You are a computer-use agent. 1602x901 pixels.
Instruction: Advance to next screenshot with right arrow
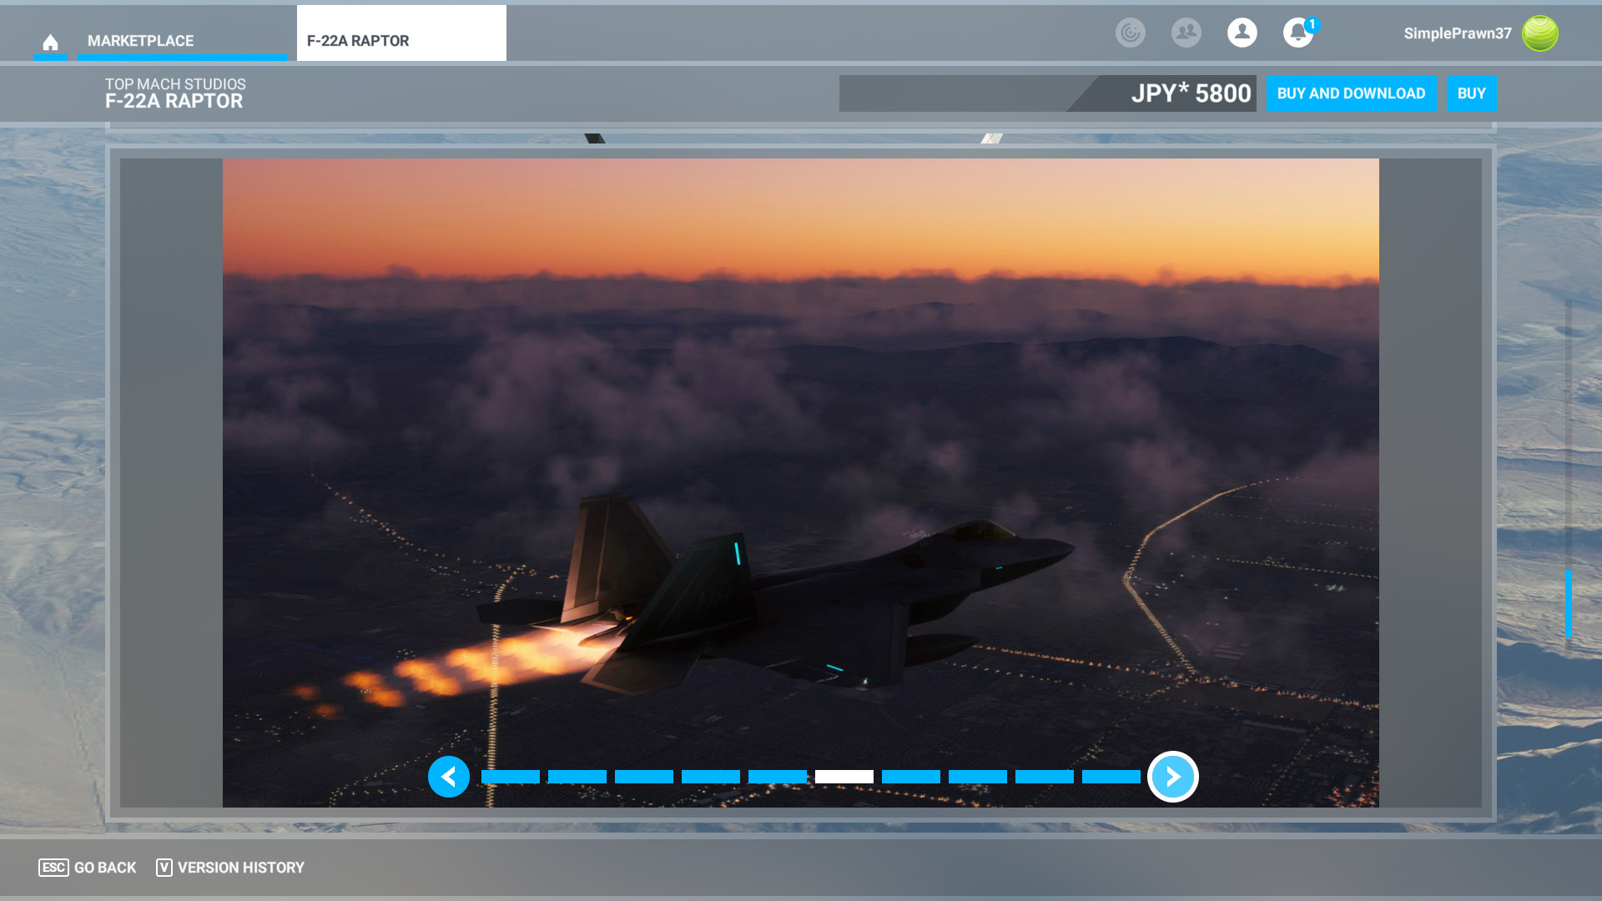point(1172,777)
